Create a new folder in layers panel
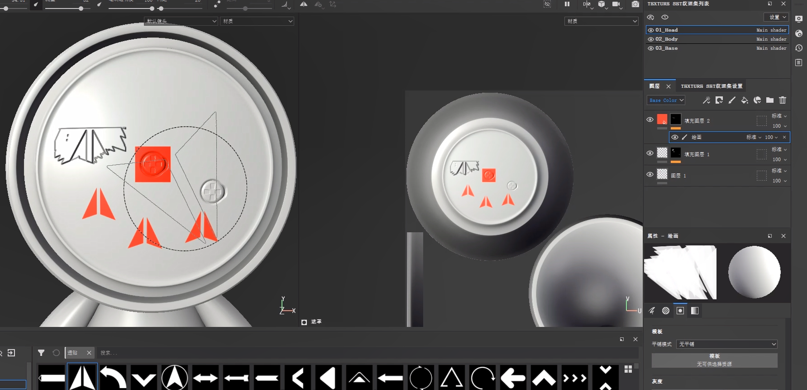 click(x=770, y=100)
